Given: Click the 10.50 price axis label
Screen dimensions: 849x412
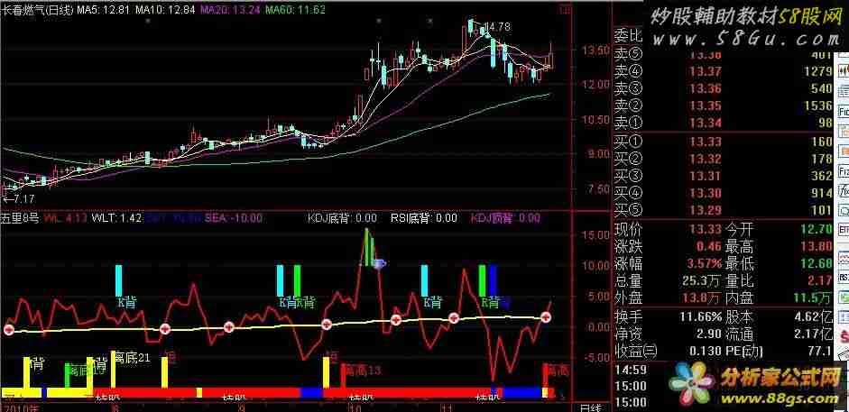Looking at the screenshot, I should 595,120.
